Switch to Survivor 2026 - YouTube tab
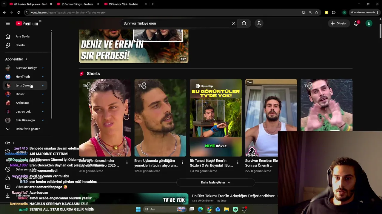 tap(123, 4)
